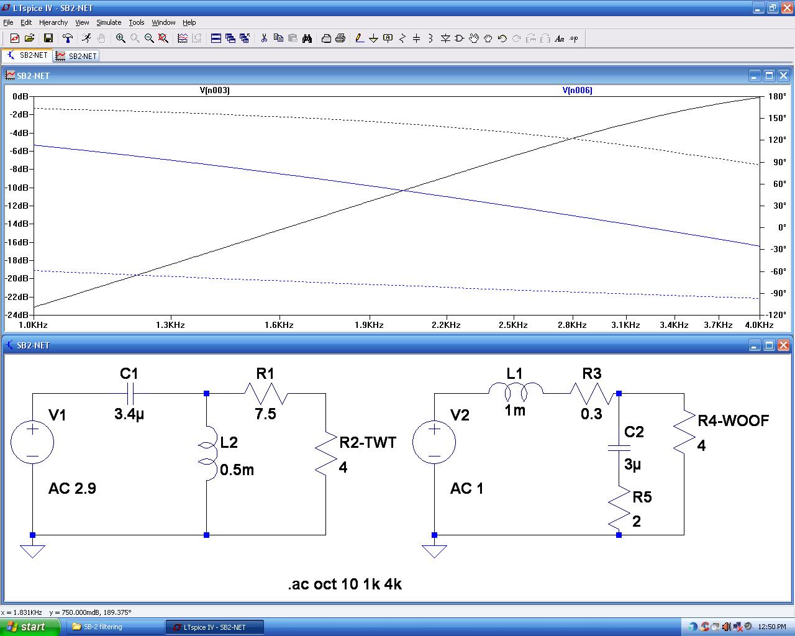Open the View menu

coord(82,22)
